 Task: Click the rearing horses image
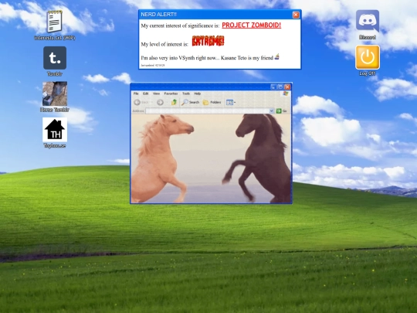point(211,158)
